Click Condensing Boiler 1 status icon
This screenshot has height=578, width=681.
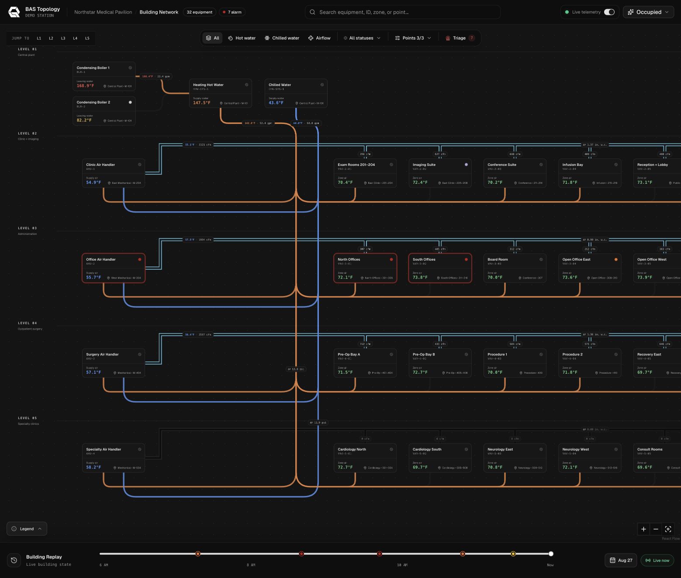(130, 68)
